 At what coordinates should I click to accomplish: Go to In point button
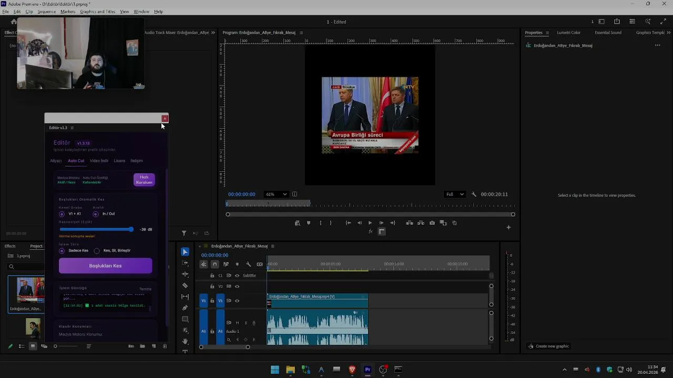point(348,223)
